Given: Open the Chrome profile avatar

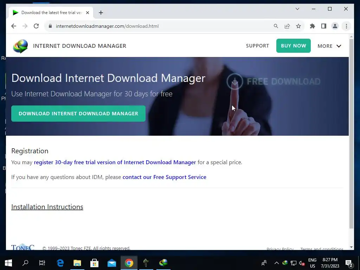Looking at the screenshot, I should pos(335,26).
